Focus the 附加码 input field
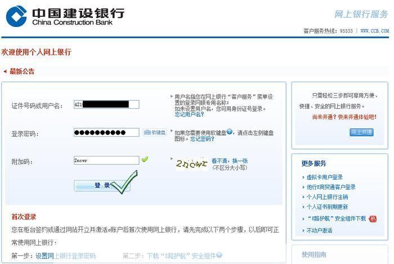Screen dimensions: 394x264 pyautogui.click(x=106, y=160)
